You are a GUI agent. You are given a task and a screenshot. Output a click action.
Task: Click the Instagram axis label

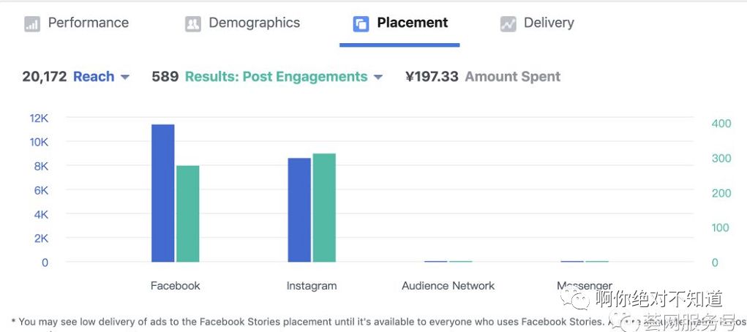pos(312,286)
